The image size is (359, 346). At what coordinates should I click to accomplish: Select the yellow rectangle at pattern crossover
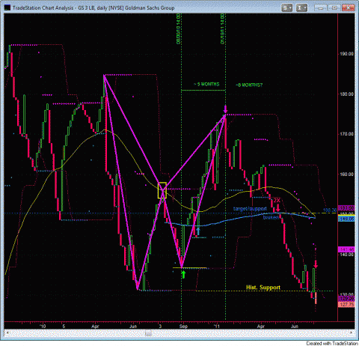pyautogui.click(x=162, y=190)
